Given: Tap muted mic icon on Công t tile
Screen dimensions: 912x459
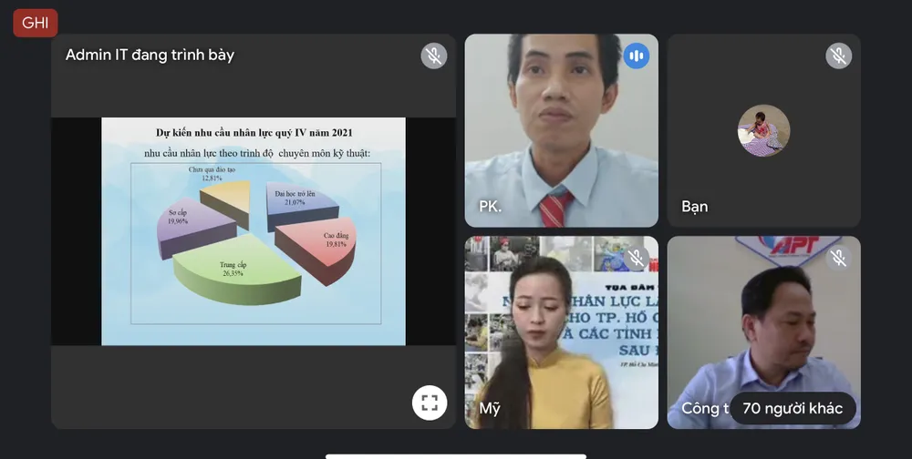Looking at the screenshot, I should tap(838, 258).
